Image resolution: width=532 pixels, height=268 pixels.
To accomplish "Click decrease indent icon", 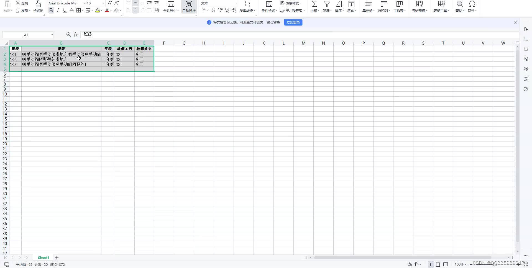I will coord(149,3).
